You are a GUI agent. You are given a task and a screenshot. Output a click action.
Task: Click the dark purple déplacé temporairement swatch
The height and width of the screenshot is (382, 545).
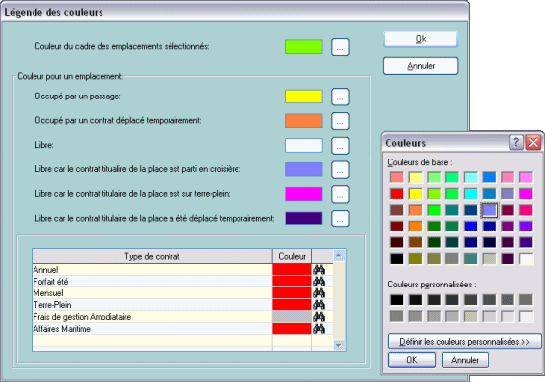[x=304, y=219]
